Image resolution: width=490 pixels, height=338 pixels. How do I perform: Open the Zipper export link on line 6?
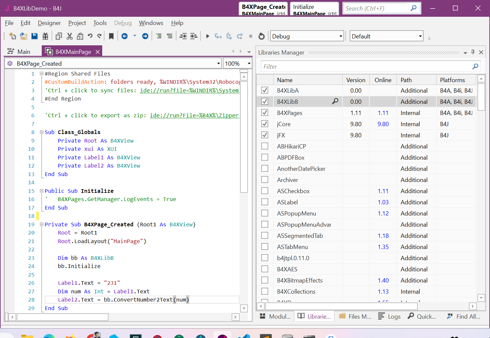194,115
